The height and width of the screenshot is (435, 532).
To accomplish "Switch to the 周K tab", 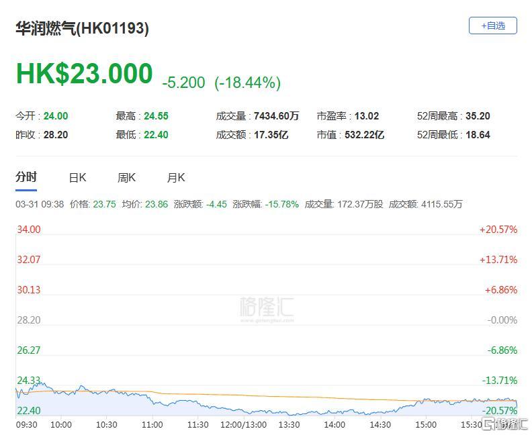I will pos(126,178).
